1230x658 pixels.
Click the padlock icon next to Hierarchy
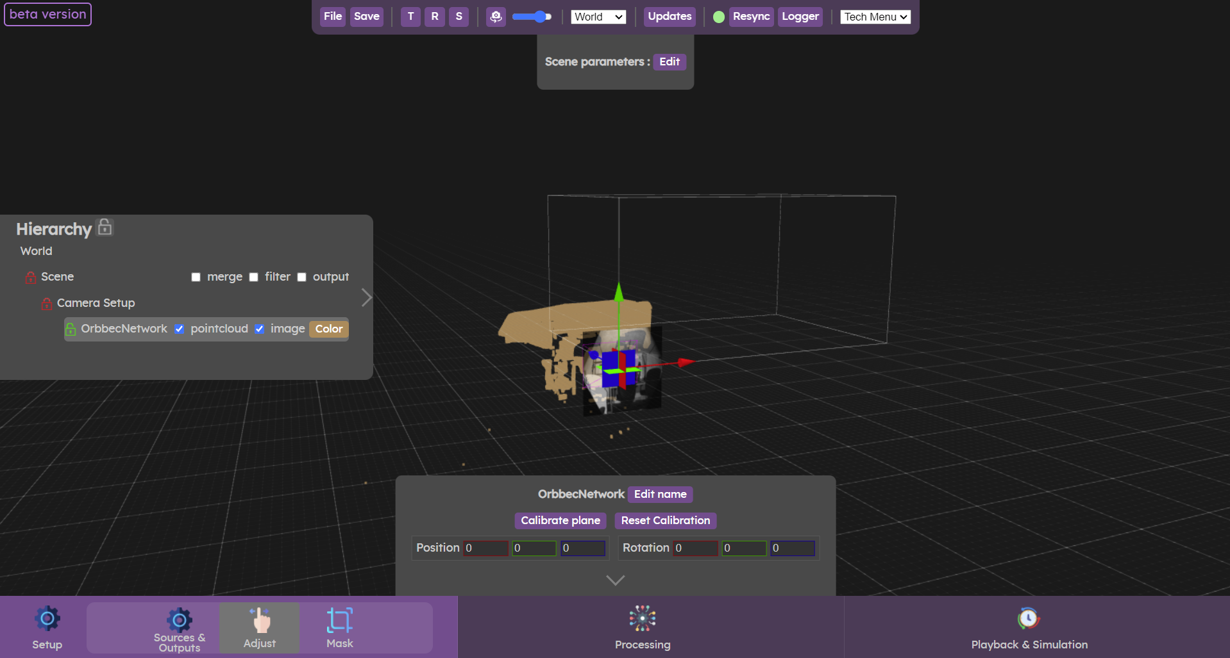coord(105,227)
